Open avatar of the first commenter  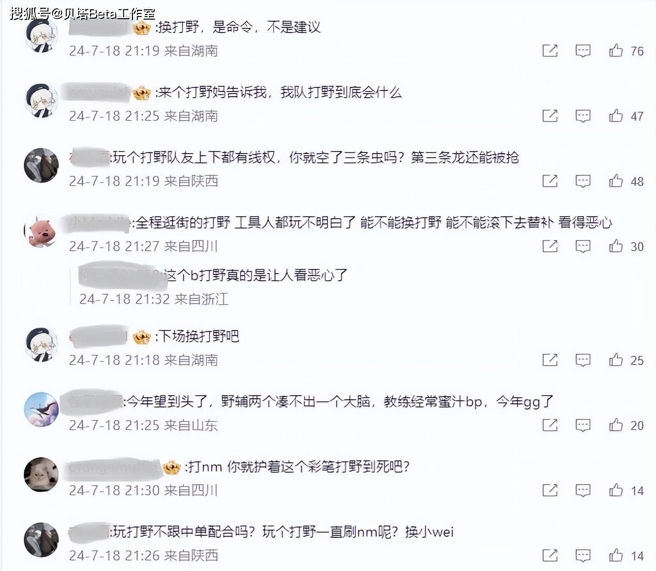point(42,36)
